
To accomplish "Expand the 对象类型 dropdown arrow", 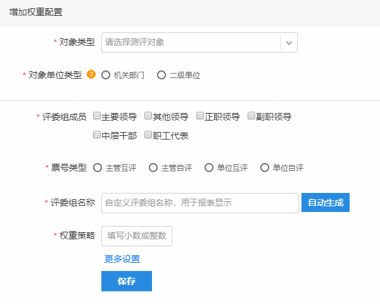I will 289,43.
